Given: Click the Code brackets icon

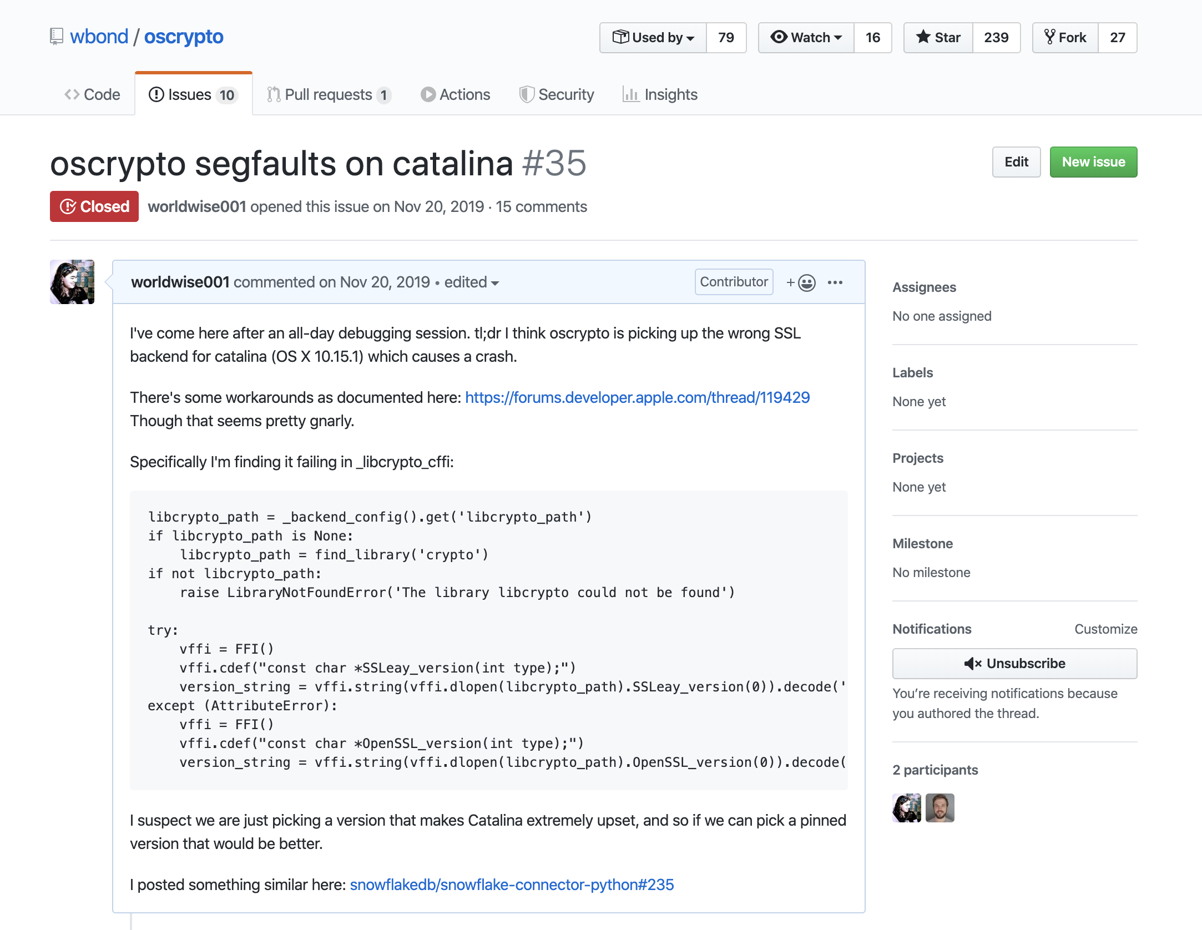Looking at the screenshot, I should 72,94.
